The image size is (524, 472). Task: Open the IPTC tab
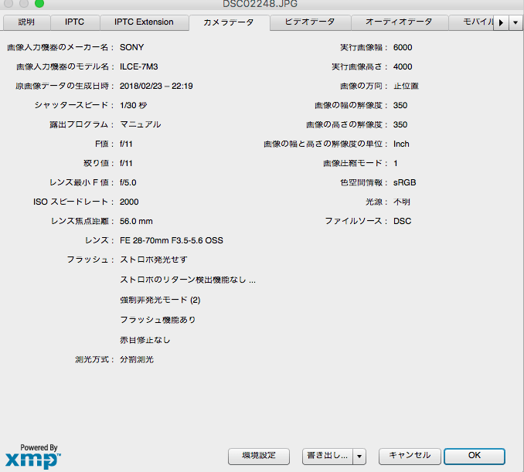[75, 22]
